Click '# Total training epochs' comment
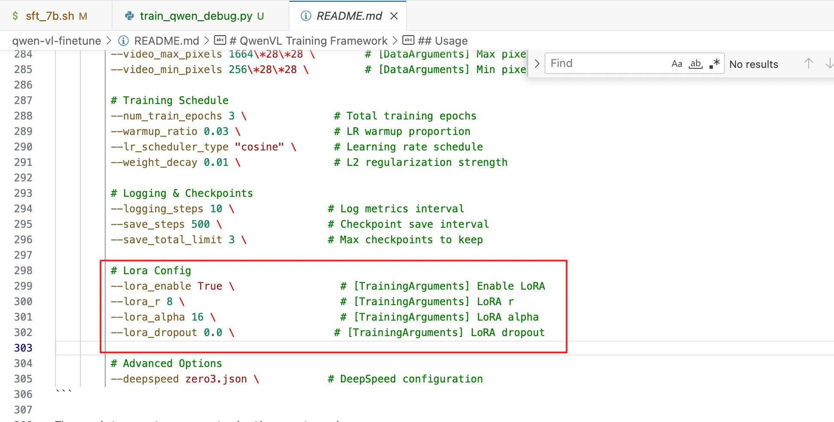 [x=405, y=116]
